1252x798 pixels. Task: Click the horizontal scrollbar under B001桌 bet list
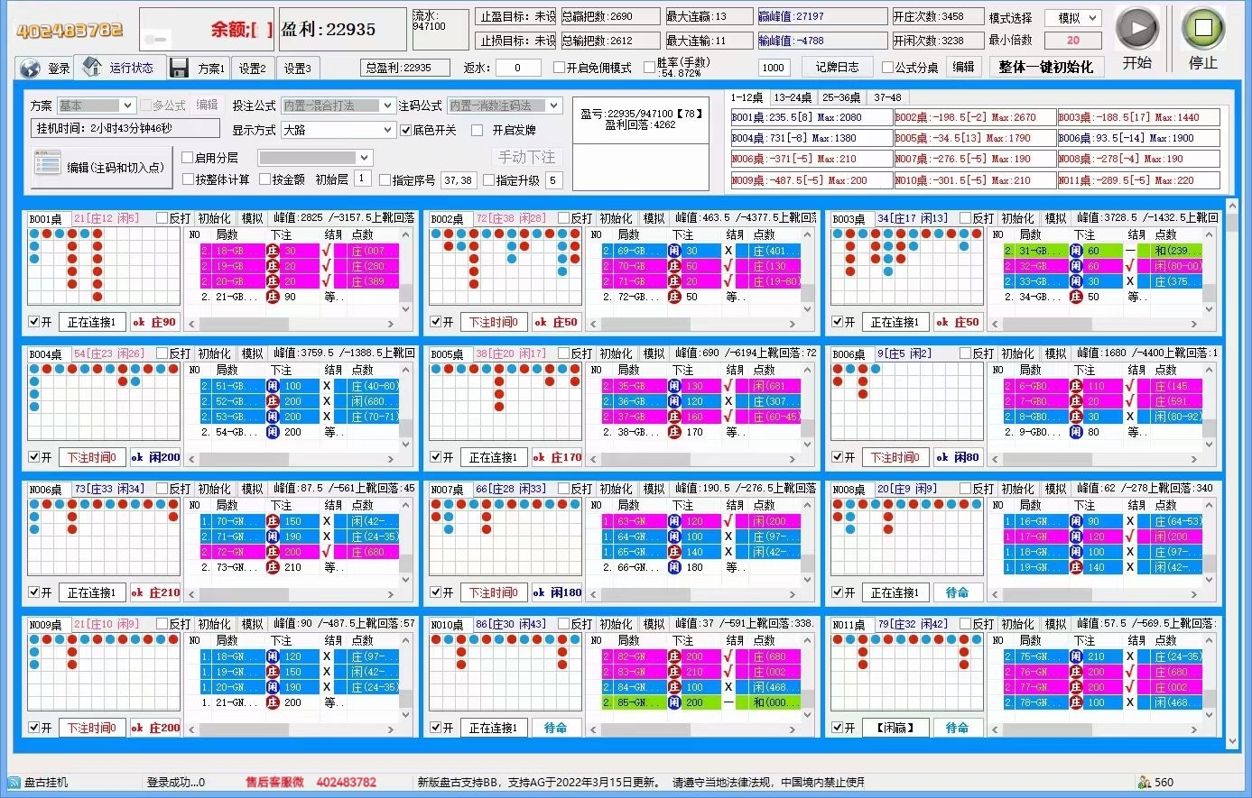pyautogui.click(x=298, y=324)
